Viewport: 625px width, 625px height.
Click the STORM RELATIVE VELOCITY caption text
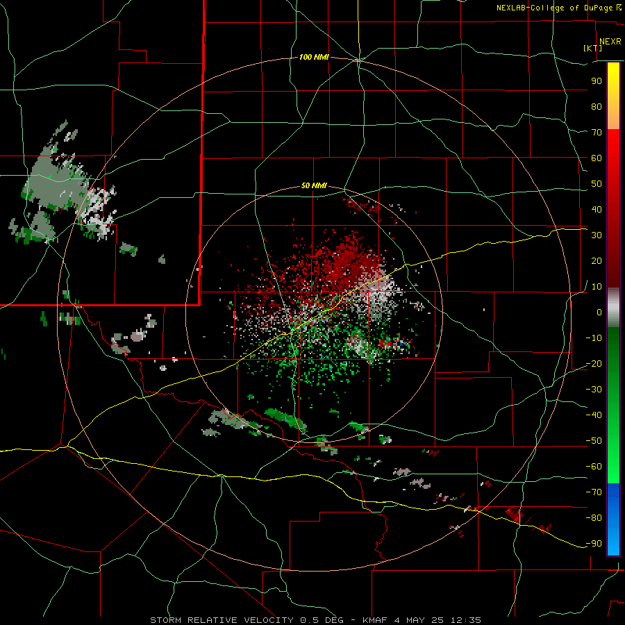(222, 620)
